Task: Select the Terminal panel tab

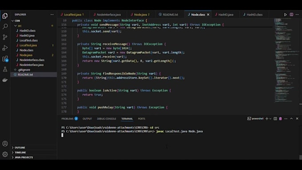Action: [127, 119]
